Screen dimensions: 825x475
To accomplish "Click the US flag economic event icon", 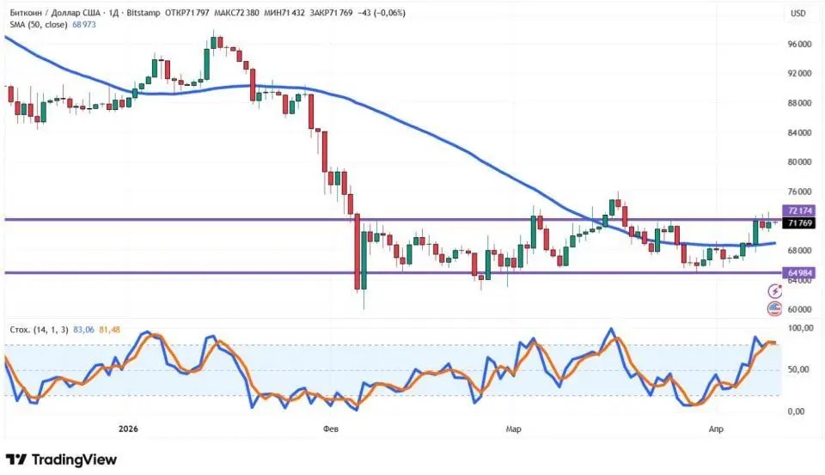I will pos(774,308).
